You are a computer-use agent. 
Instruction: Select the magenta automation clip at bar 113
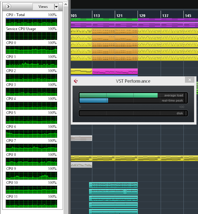tap(104, 71)
